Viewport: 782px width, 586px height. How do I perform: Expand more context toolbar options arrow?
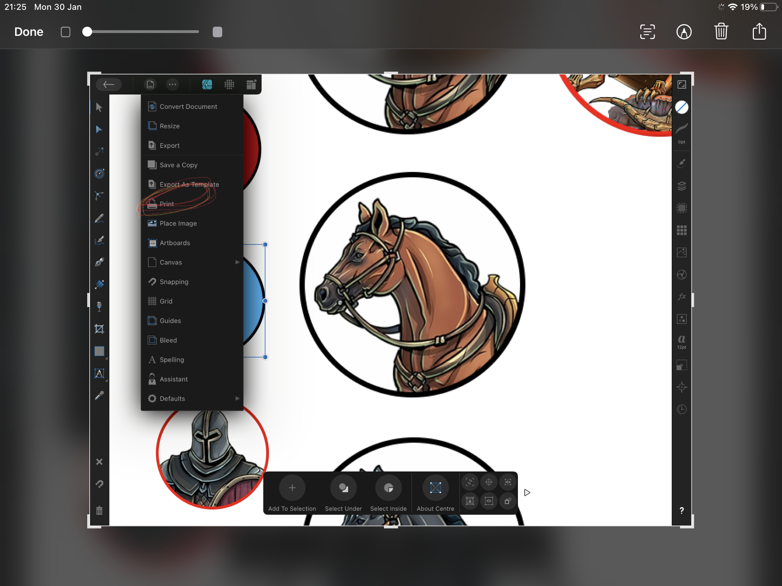pos(527,493)
